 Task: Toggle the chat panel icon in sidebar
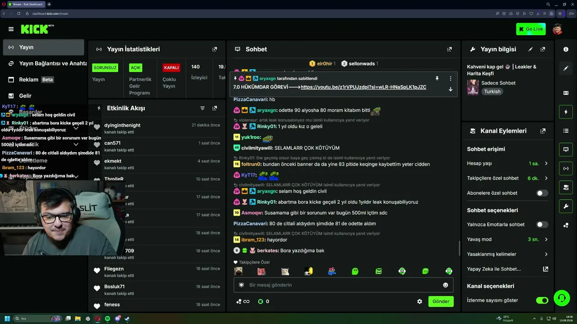pos(566,149)
